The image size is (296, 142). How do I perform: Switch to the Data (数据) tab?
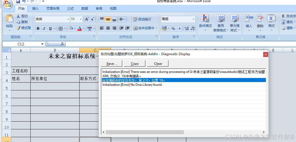point(85,9)
